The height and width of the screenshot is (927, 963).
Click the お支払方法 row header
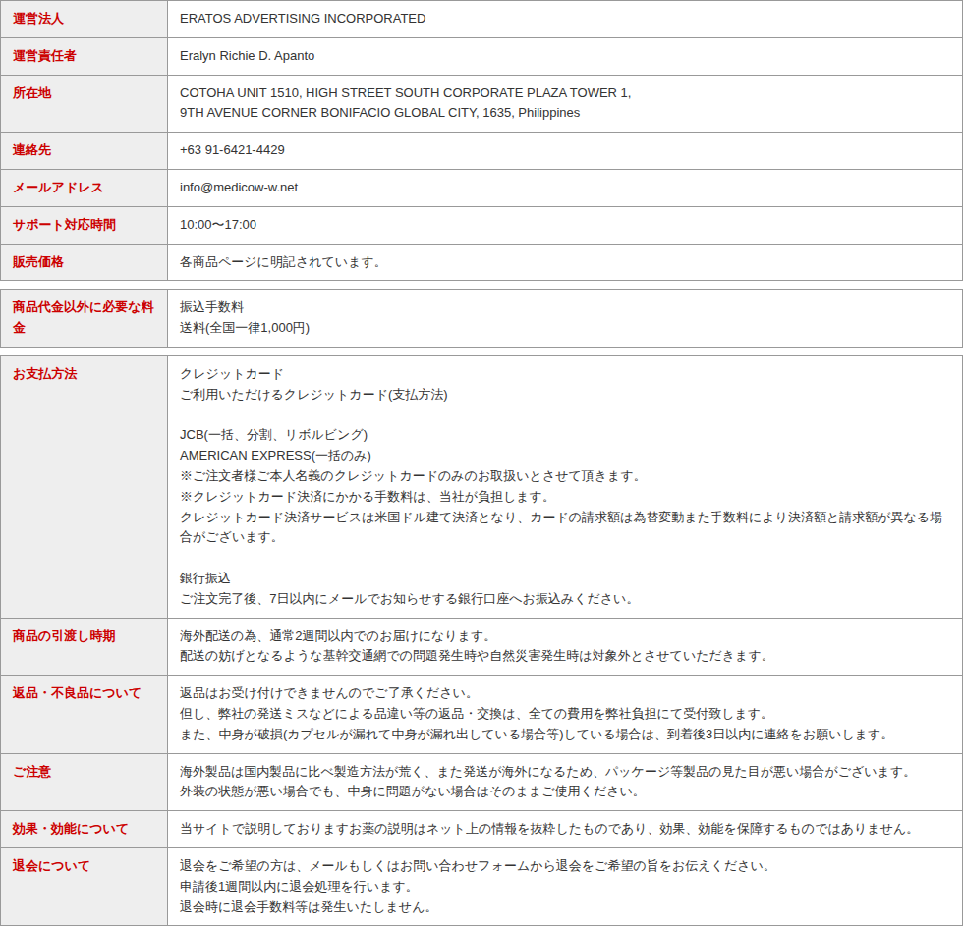(x=44, y=374)
